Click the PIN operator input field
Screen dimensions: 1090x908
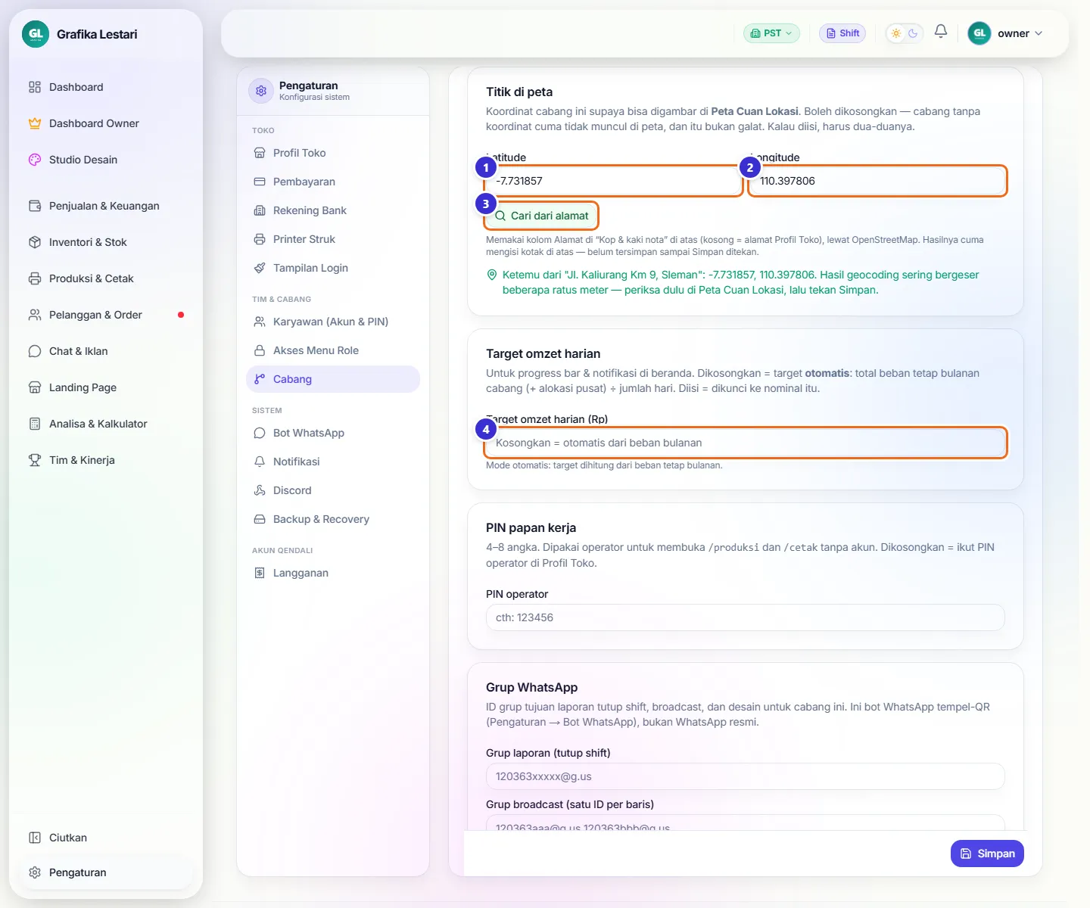746,617
